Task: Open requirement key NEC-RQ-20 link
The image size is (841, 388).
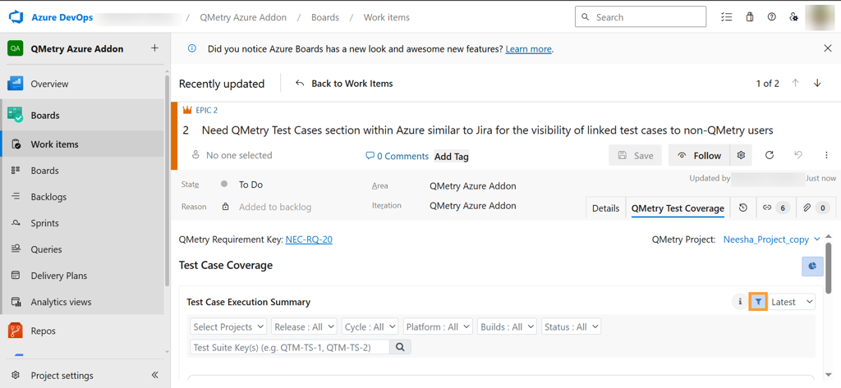Action: pos(309,240)
